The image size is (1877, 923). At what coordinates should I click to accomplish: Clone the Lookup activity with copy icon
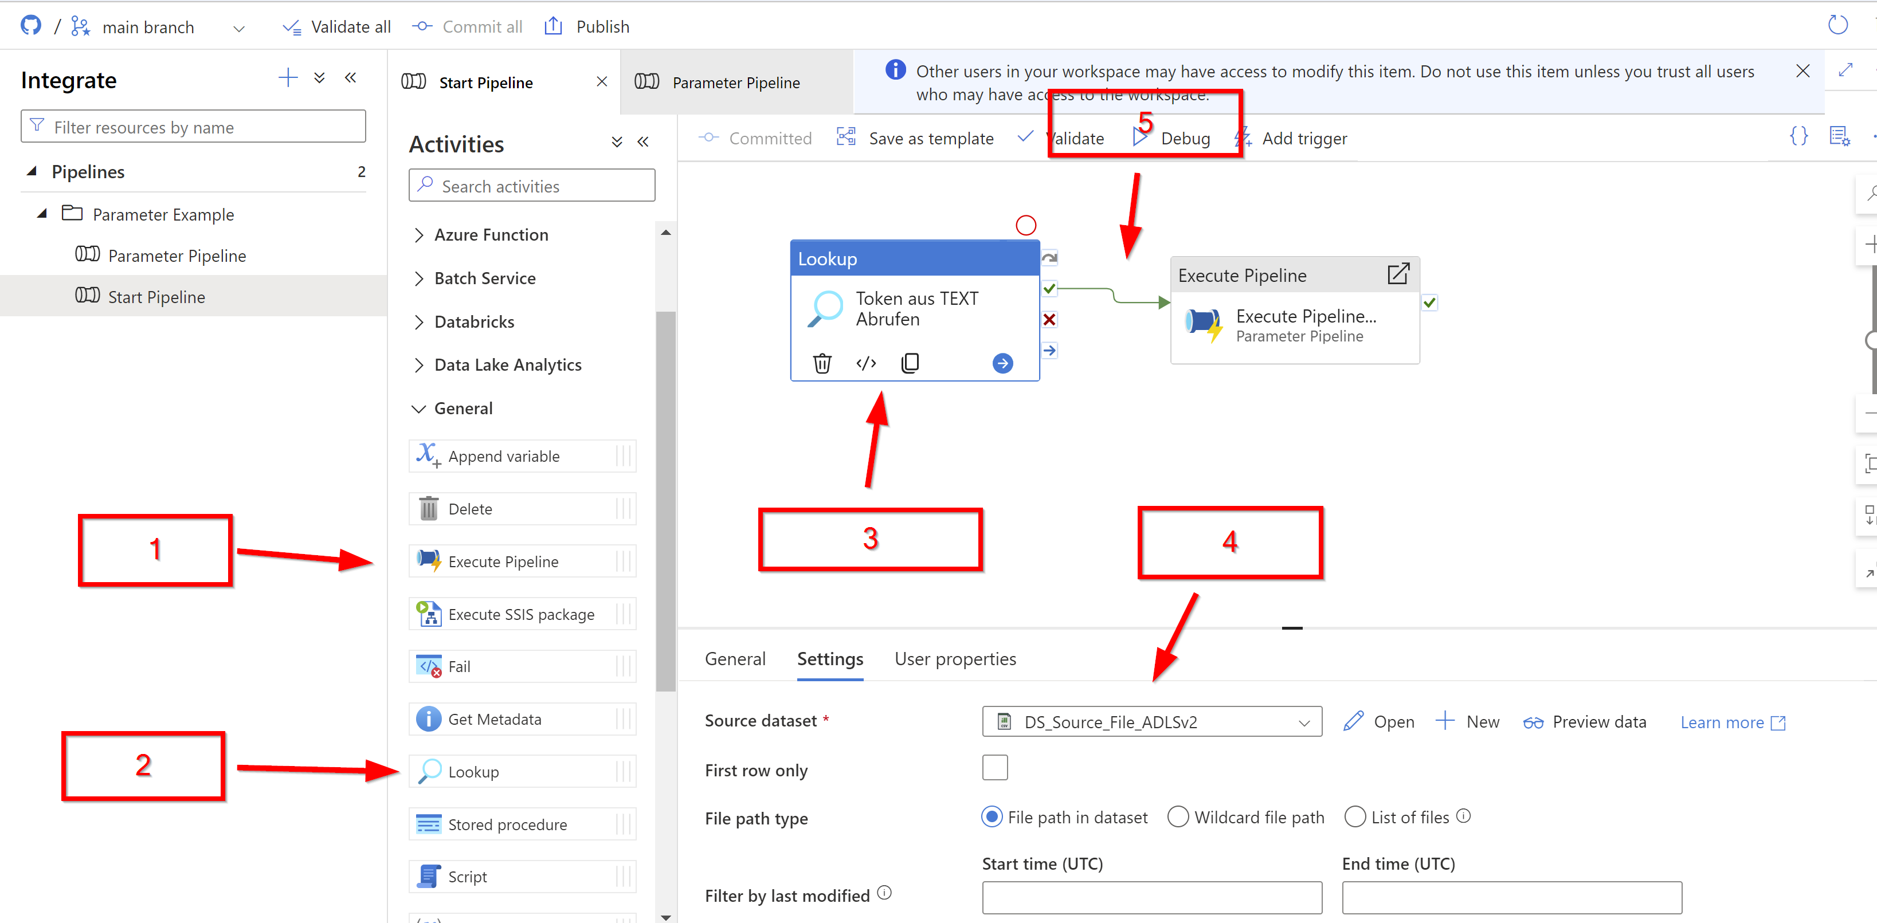910,363
